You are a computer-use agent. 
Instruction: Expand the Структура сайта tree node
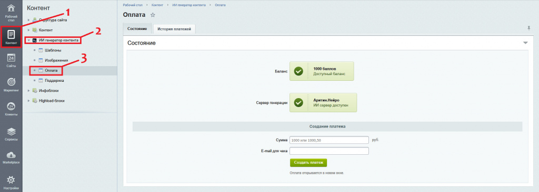pyautogui.click(x=29, y=20)
